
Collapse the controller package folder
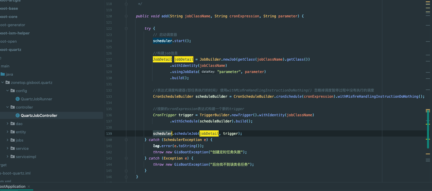[x=8, y=107]
